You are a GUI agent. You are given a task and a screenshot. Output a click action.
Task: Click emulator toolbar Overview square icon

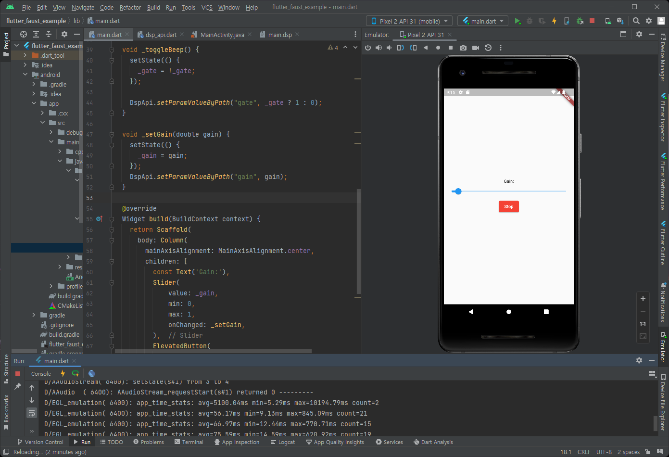pos(451,48)
